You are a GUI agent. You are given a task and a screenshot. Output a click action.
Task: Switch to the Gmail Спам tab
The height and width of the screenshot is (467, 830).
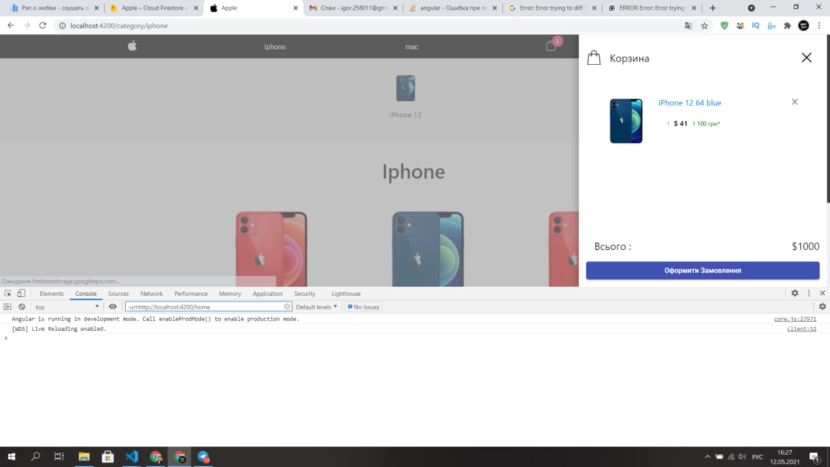click(x=353, y=8)
